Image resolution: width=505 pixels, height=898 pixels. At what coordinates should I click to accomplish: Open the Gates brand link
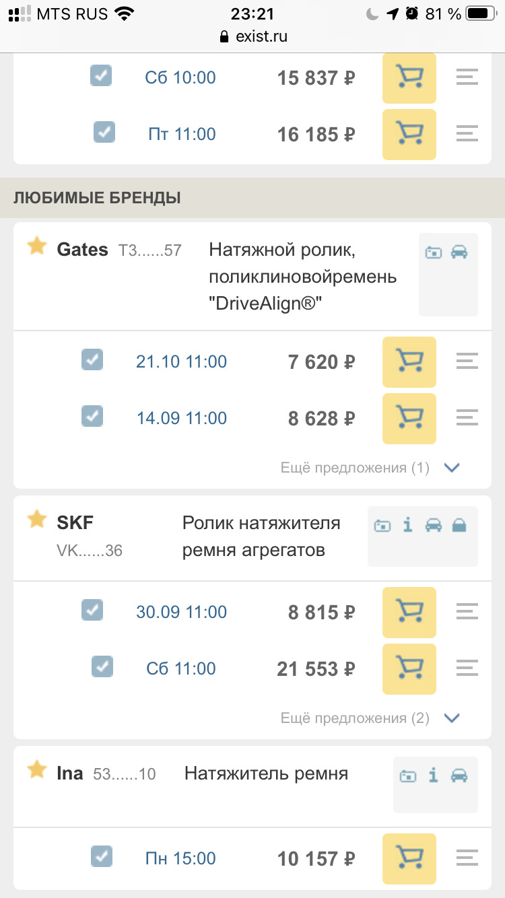pos(82,250)
